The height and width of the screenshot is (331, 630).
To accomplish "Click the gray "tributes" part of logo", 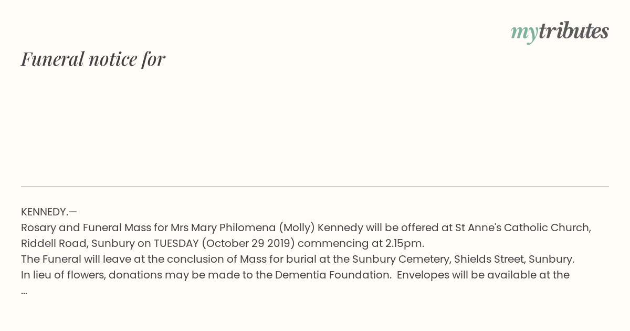I will (x=574, y=31).
